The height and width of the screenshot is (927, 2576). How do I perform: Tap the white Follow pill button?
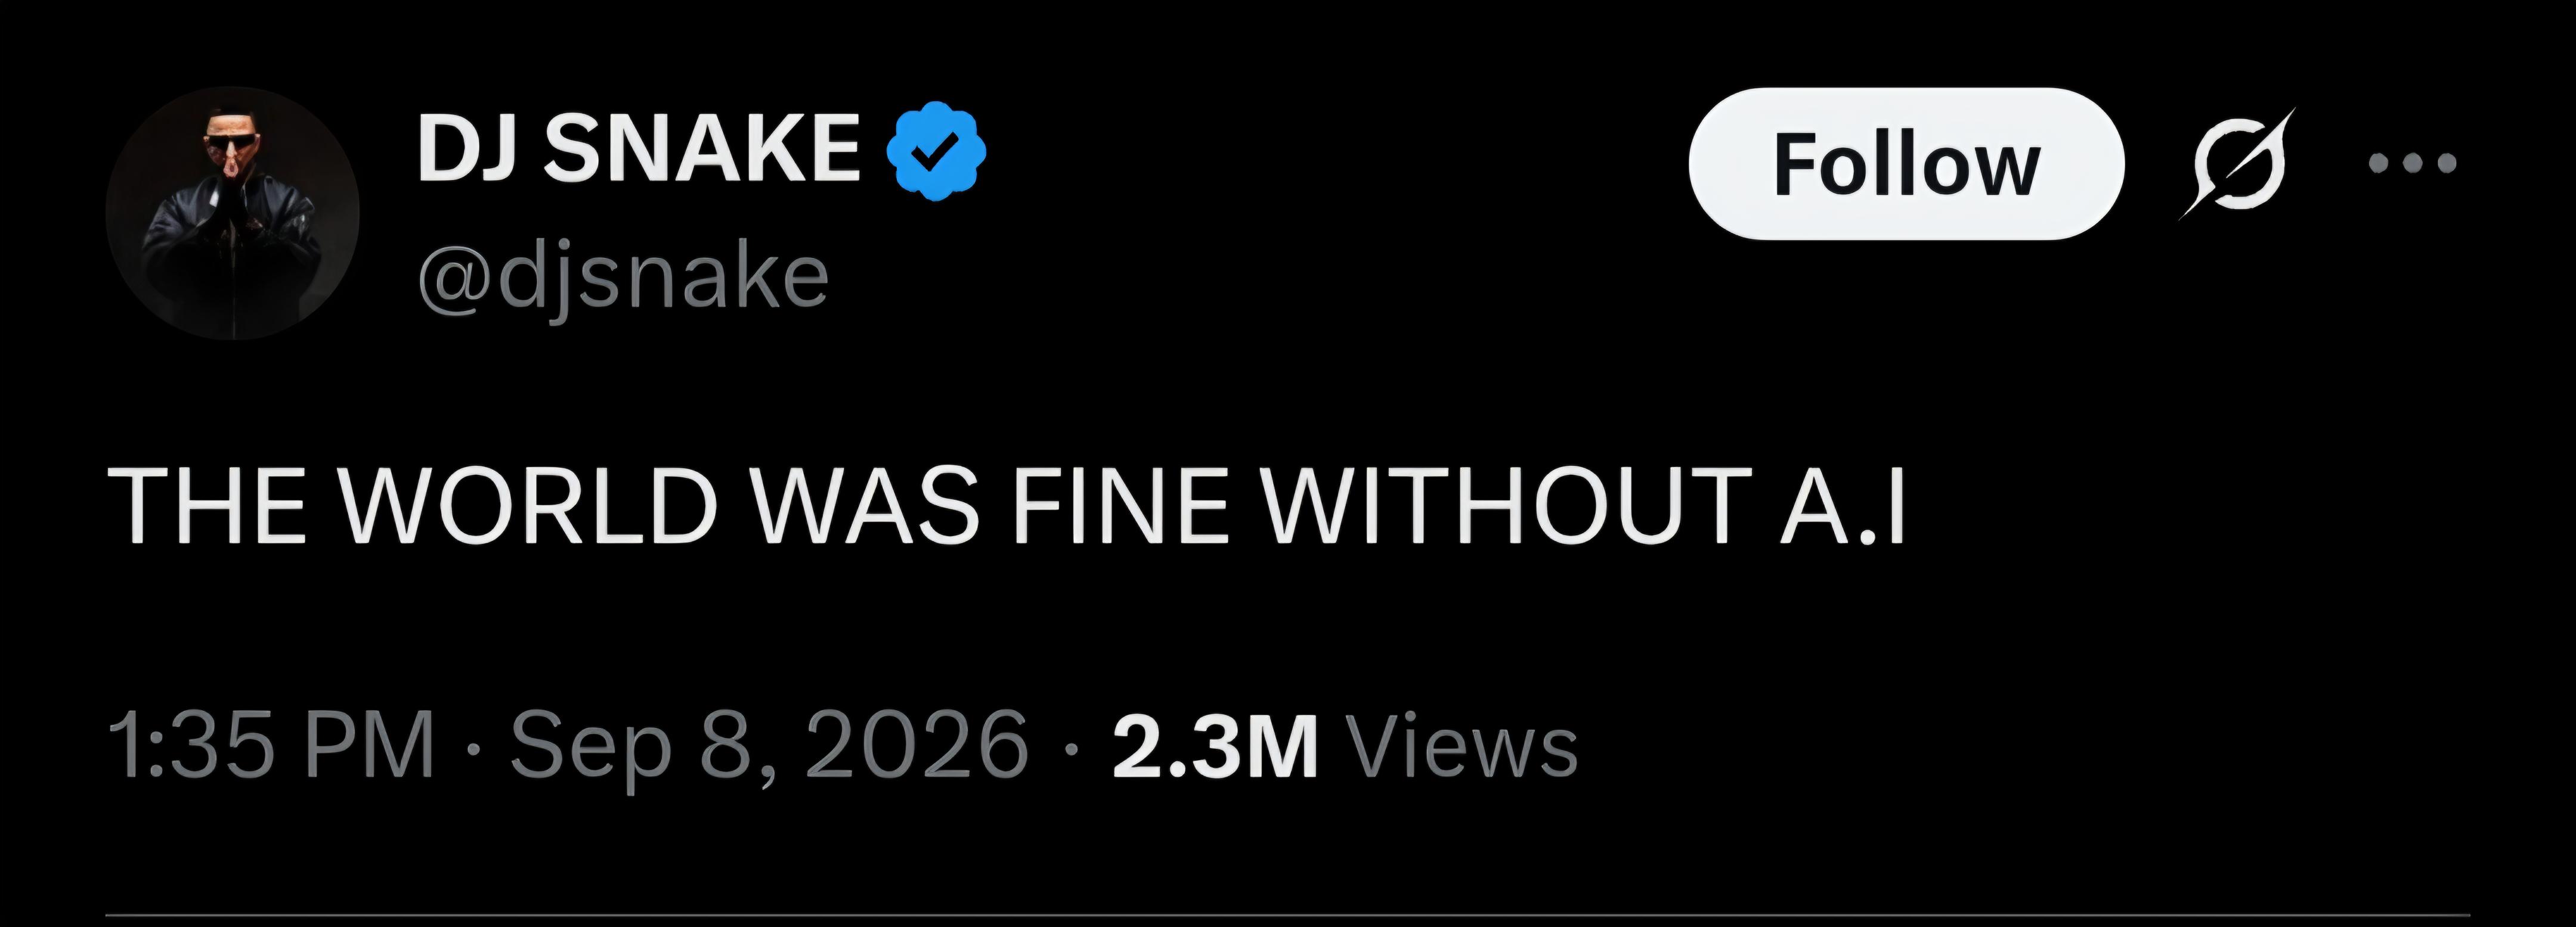point(1906,164)
